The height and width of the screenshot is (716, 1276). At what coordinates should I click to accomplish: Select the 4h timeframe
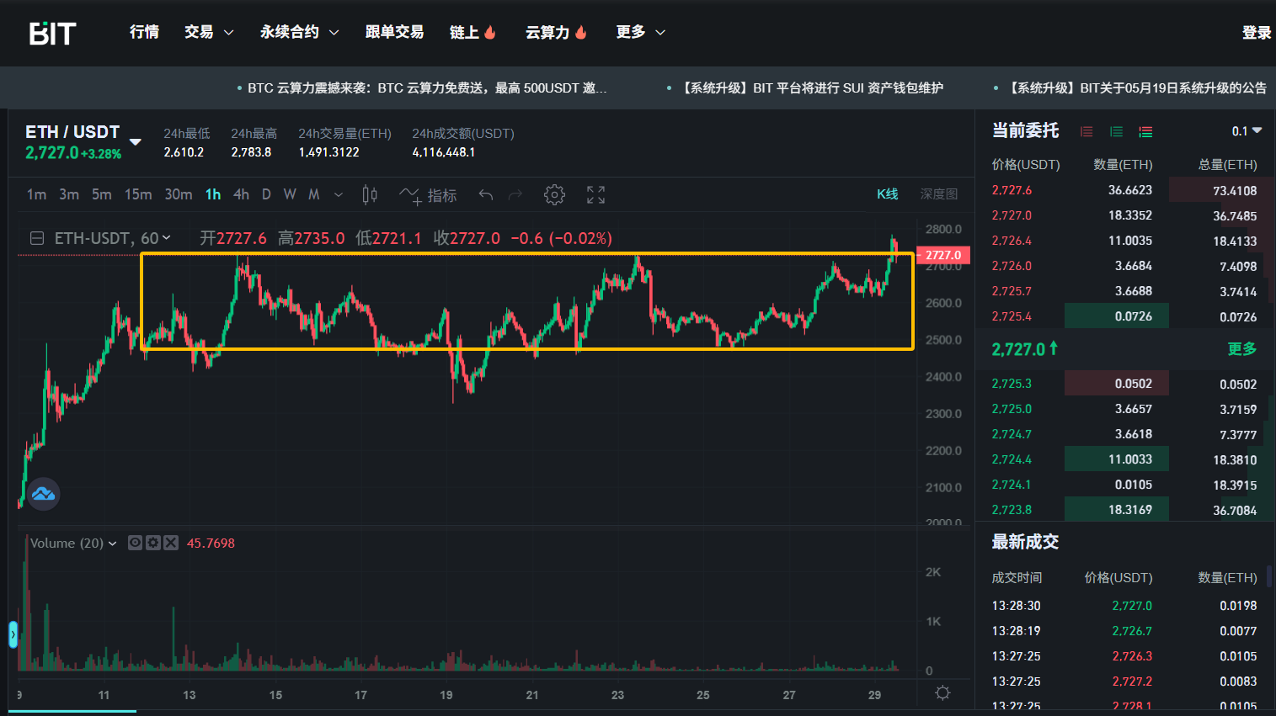click(x=241, y=194)
